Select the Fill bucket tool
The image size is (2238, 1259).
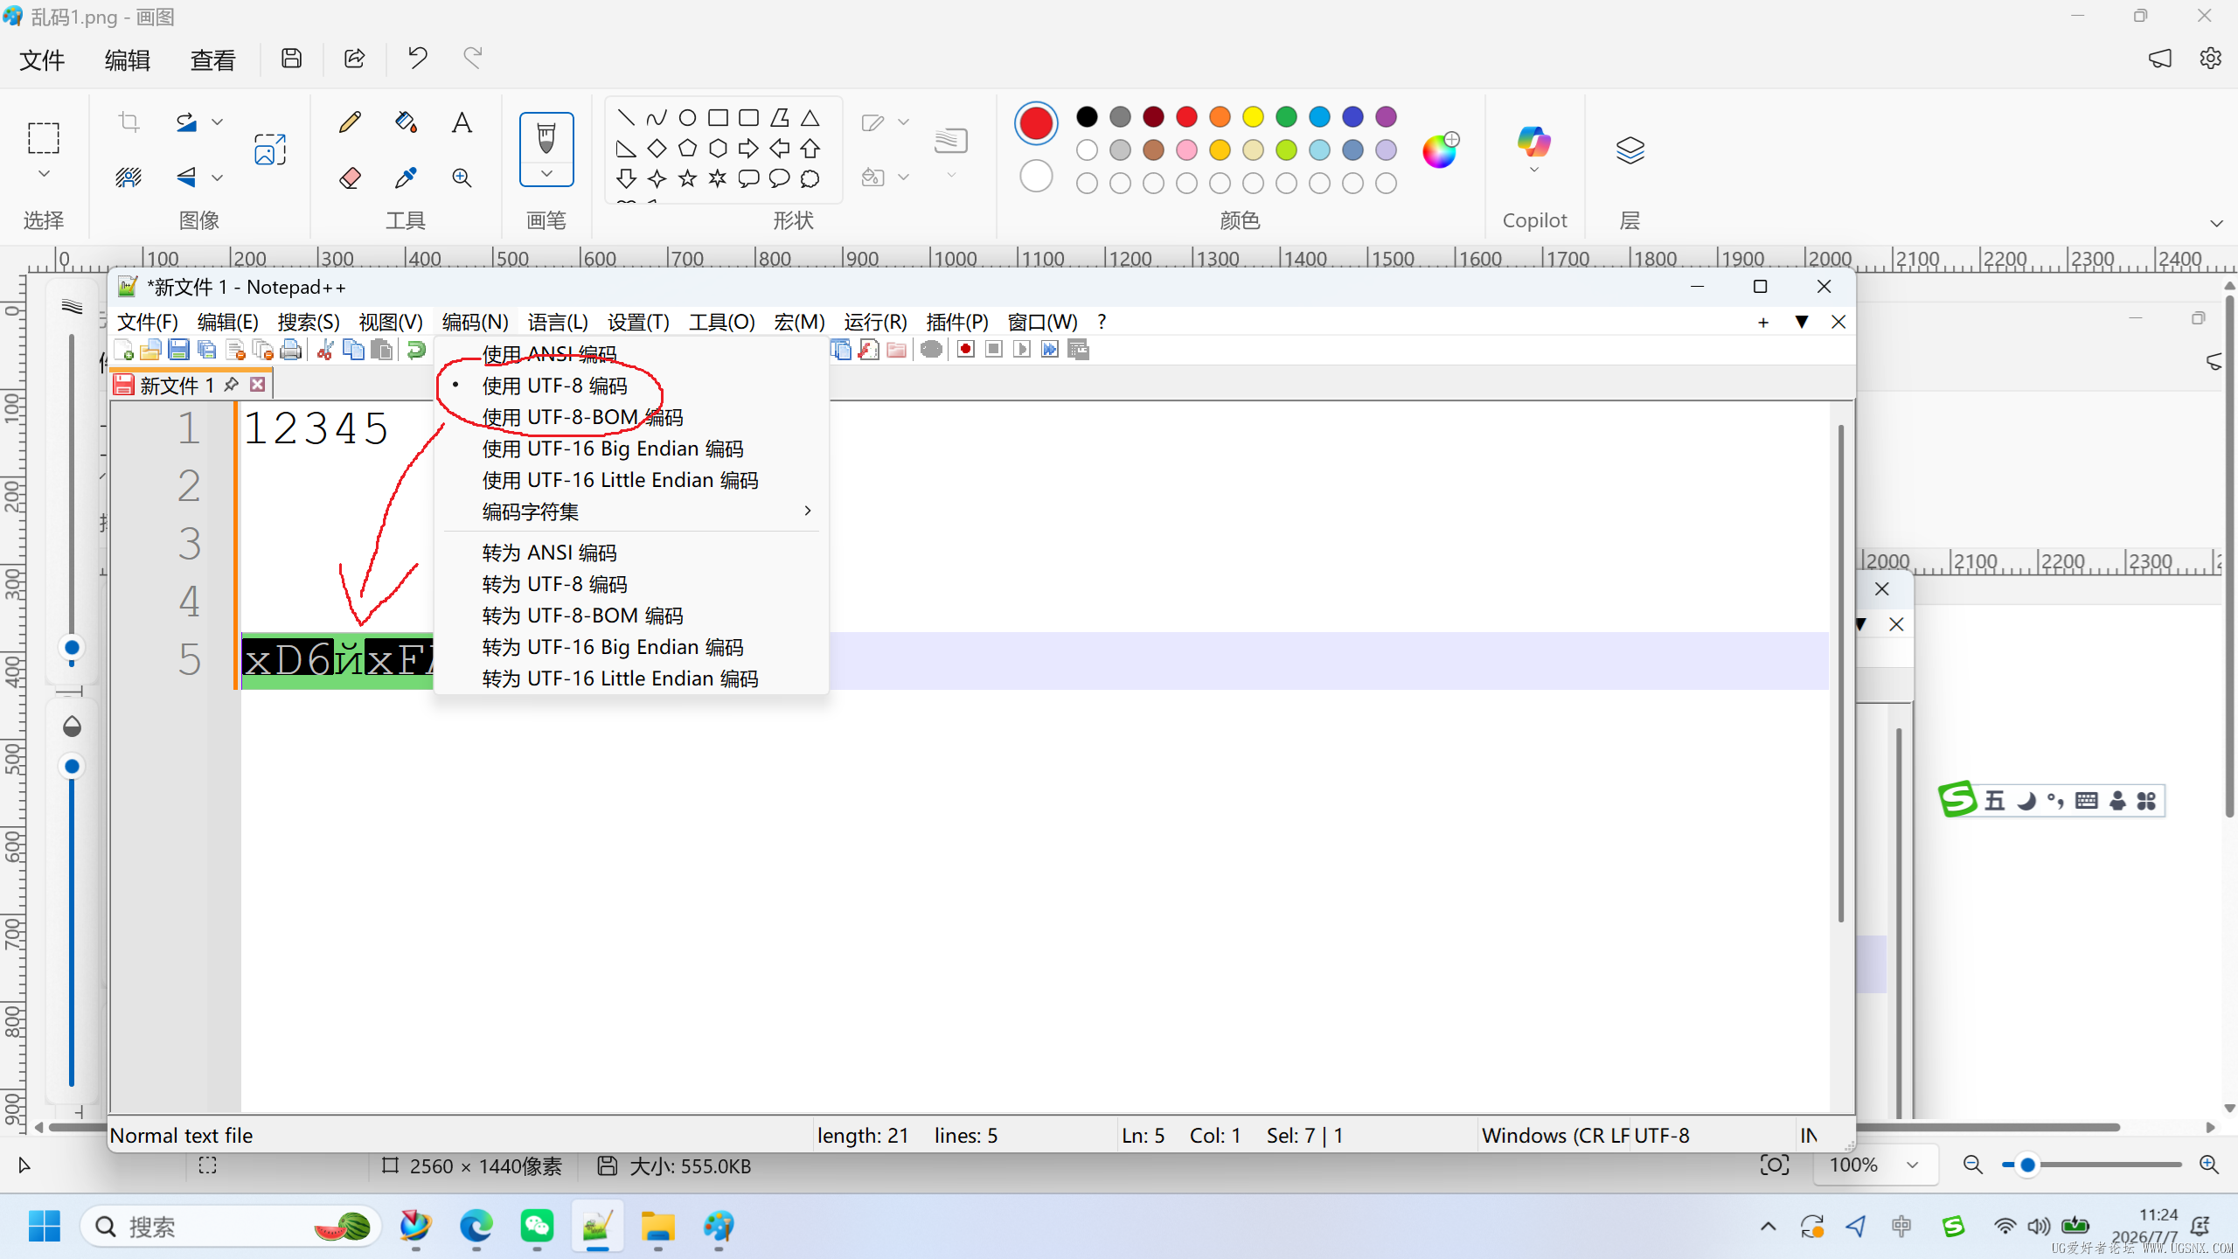click(406, 122)
